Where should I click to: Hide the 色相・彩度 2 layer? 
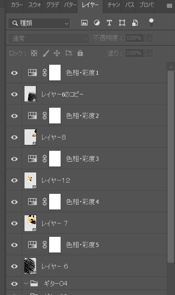14,116
